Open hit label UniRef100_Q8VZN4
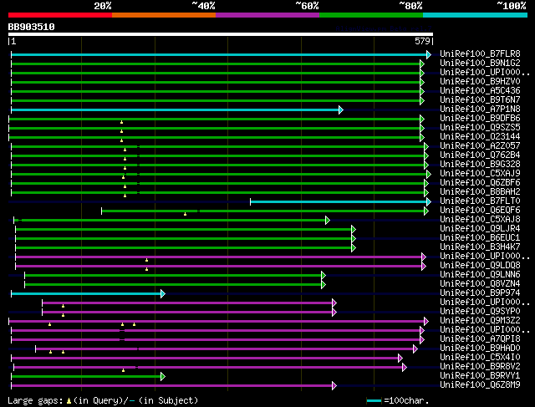 [x=480, y=284]
